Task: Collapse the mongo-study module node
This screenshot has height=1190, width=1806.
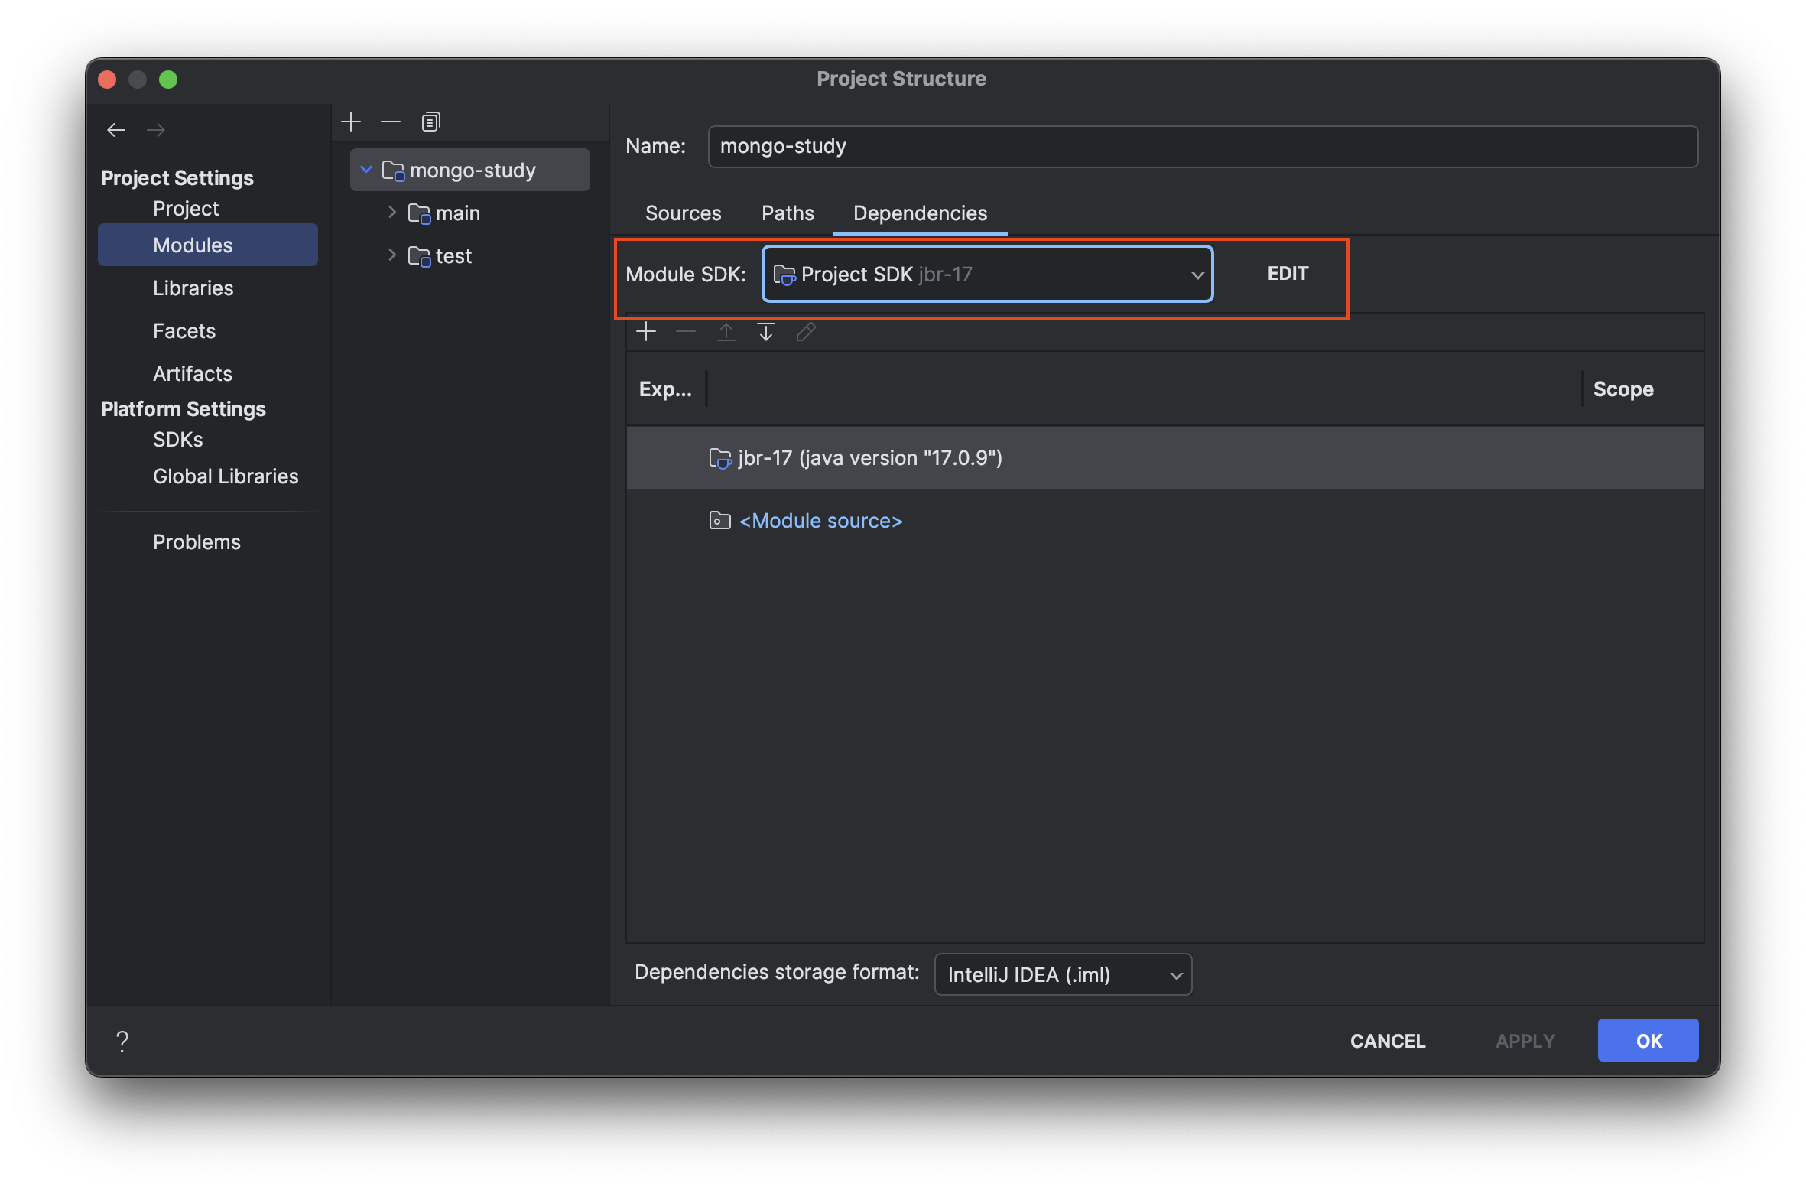Action: [x=366, y=170]
